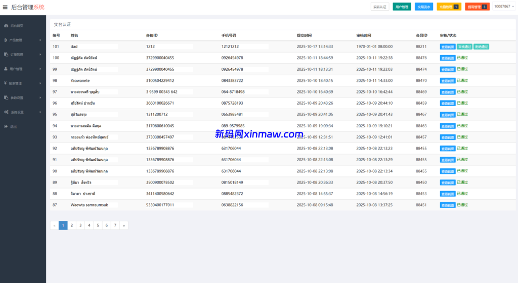Click the previous page « arrow

point(54,225)
